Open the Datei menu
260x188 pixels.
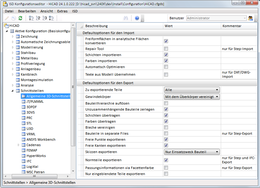tap(9, 11)
